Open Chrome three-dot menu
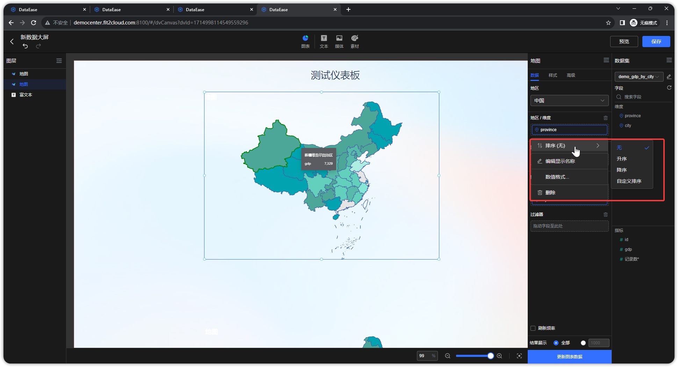Viewport: 678px width, 367px height. click(x=667, y=23)
